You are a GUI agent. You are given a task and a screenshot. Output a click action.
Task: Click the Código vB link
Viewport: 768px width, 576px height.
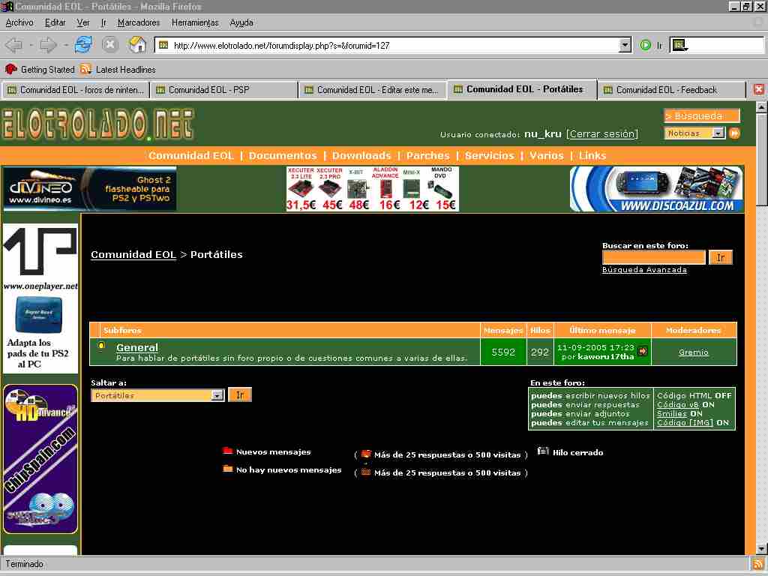[678, 404]
